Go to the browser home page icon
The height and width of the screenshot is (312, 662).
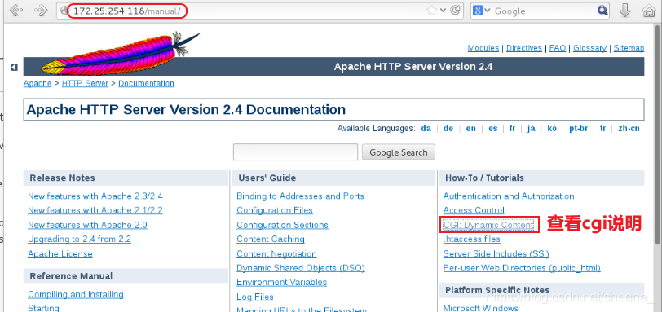pyautogui.click(x=649, y=11)
